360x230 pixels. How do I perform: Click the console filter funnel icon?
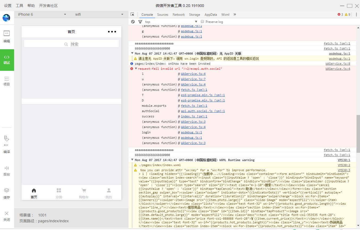(x=140, y=22)
